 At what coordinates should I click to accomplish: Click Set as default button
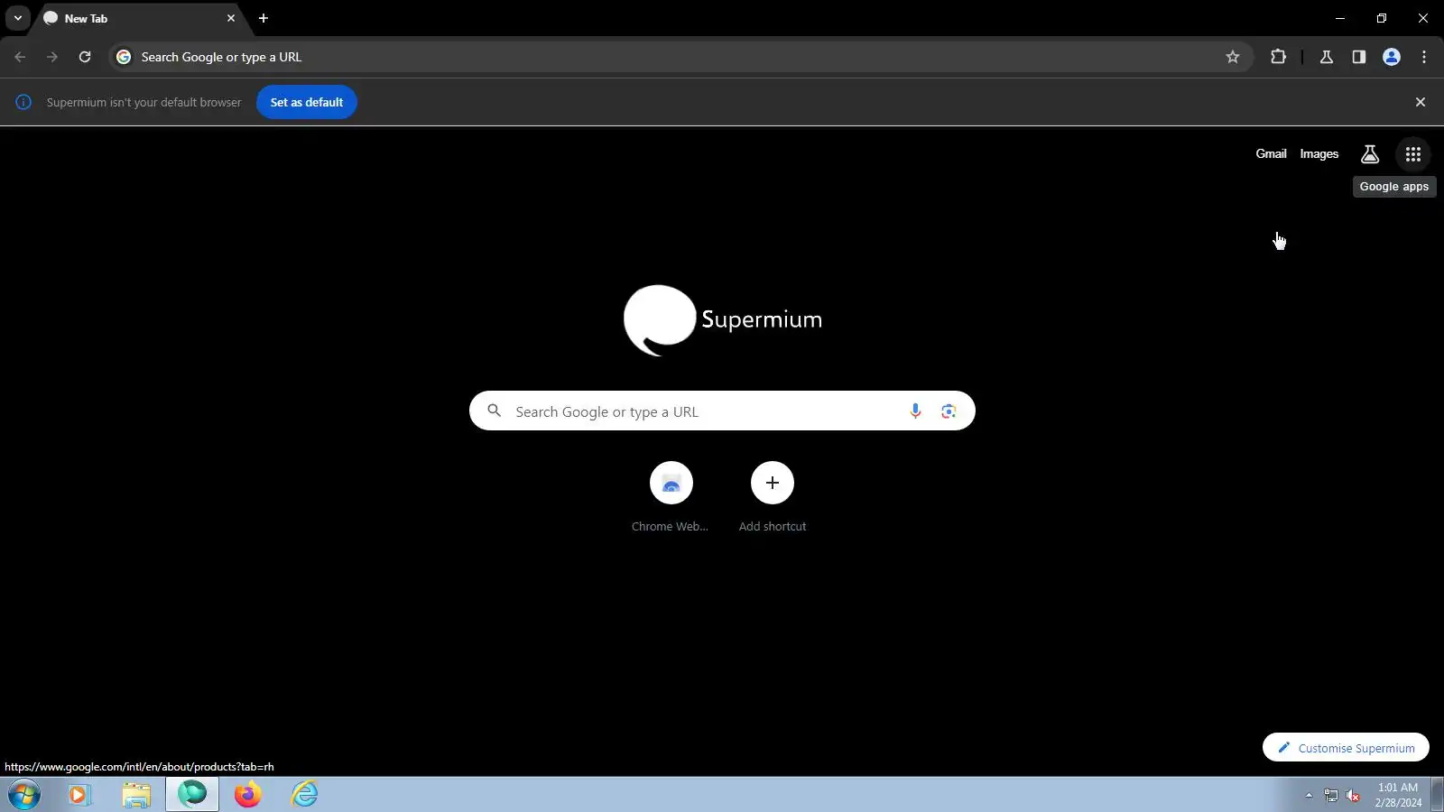[x=307, y=102]
